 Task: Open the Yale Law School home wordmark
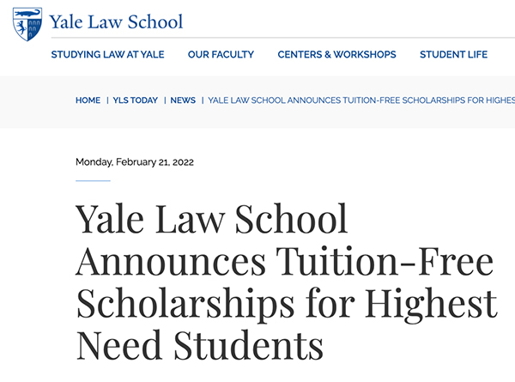[x=116, y=22]
